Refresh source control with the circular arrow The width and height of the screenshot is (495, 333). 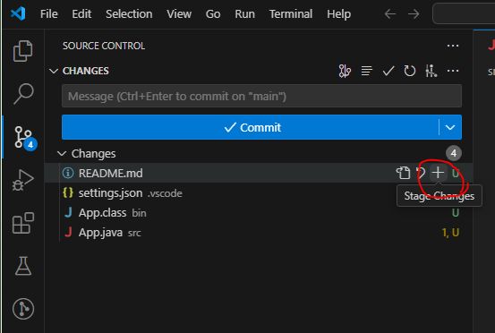[410, 71]
